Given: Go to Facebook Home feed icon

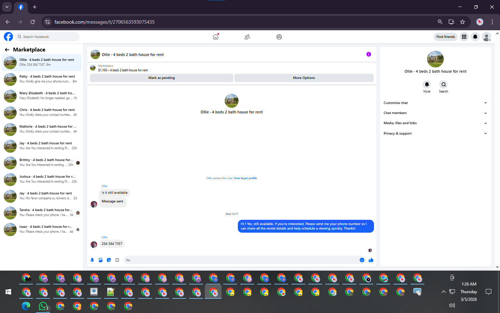Looking at the screenshot, I should click(x=216, y=37).
